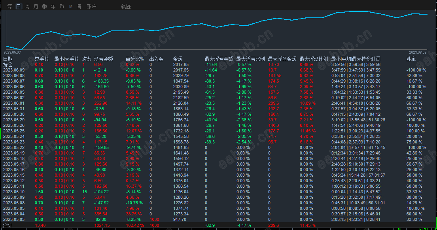
Task: Click the 百分比% column header
Action: point(134,59)
